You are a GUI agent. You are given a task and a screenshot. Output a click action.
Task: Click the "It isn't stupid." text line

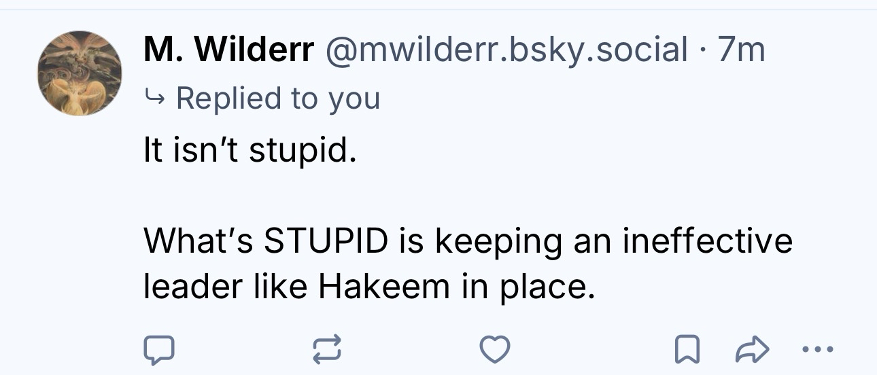coord(249,150)
